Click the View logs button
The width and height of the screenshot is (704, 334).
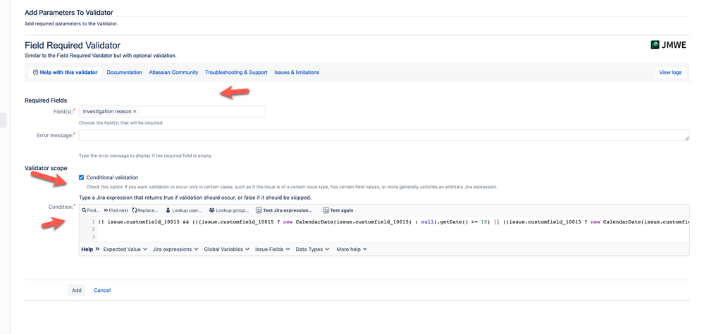pos(670,72)
